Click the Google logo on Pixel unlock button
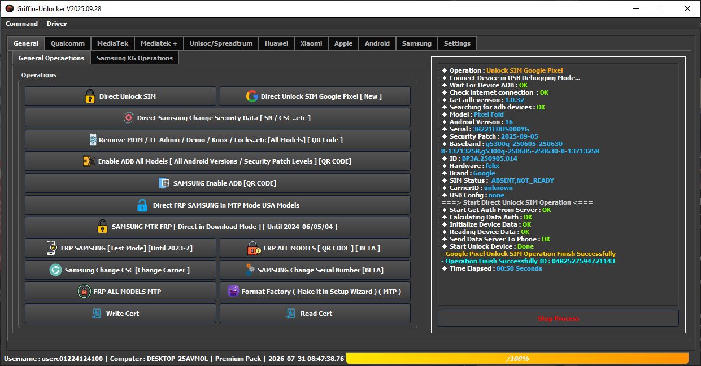The height and width of the screenshot is (366, 701). click(252, 96)
